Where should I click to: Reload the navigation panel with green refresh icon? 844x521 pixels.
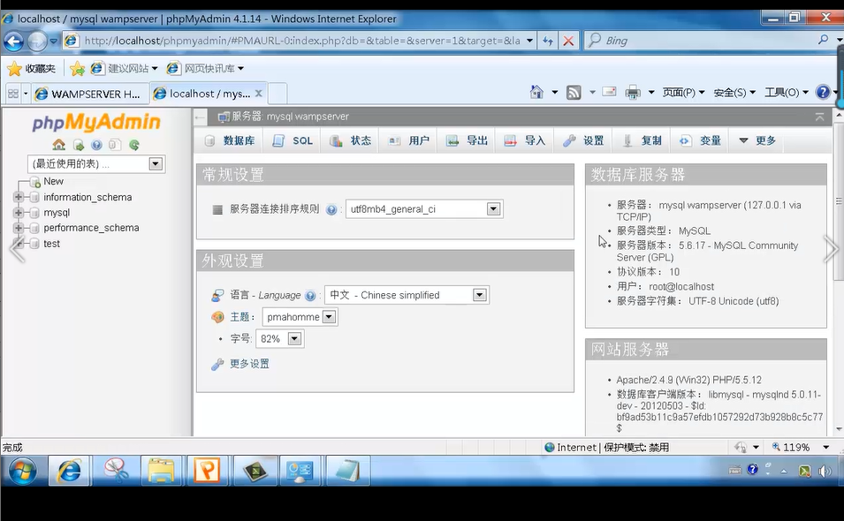pos(134,145)
